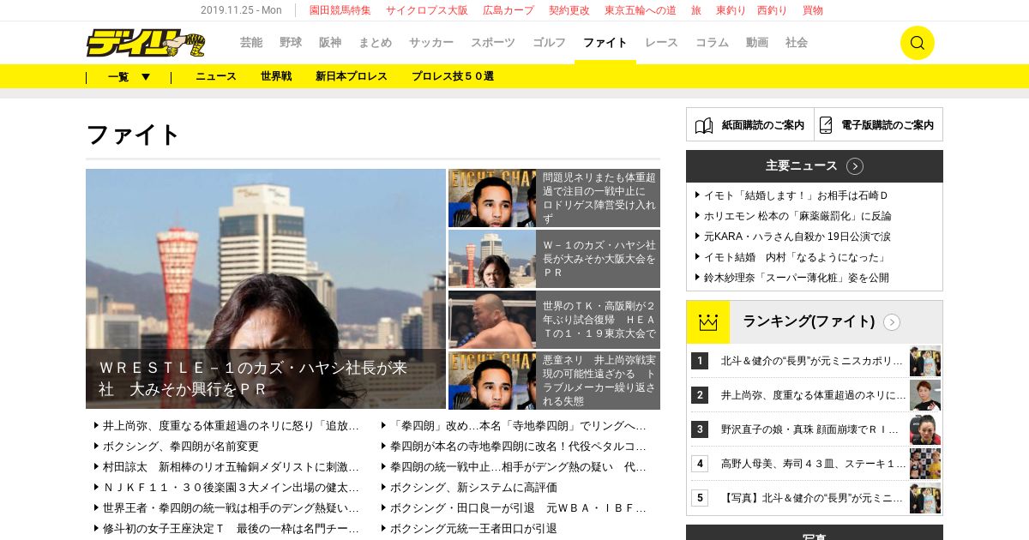Open the 西釣り top link
Viewport: 1029px width, 540px height.
pyautogui.click(x=773, y=10)
